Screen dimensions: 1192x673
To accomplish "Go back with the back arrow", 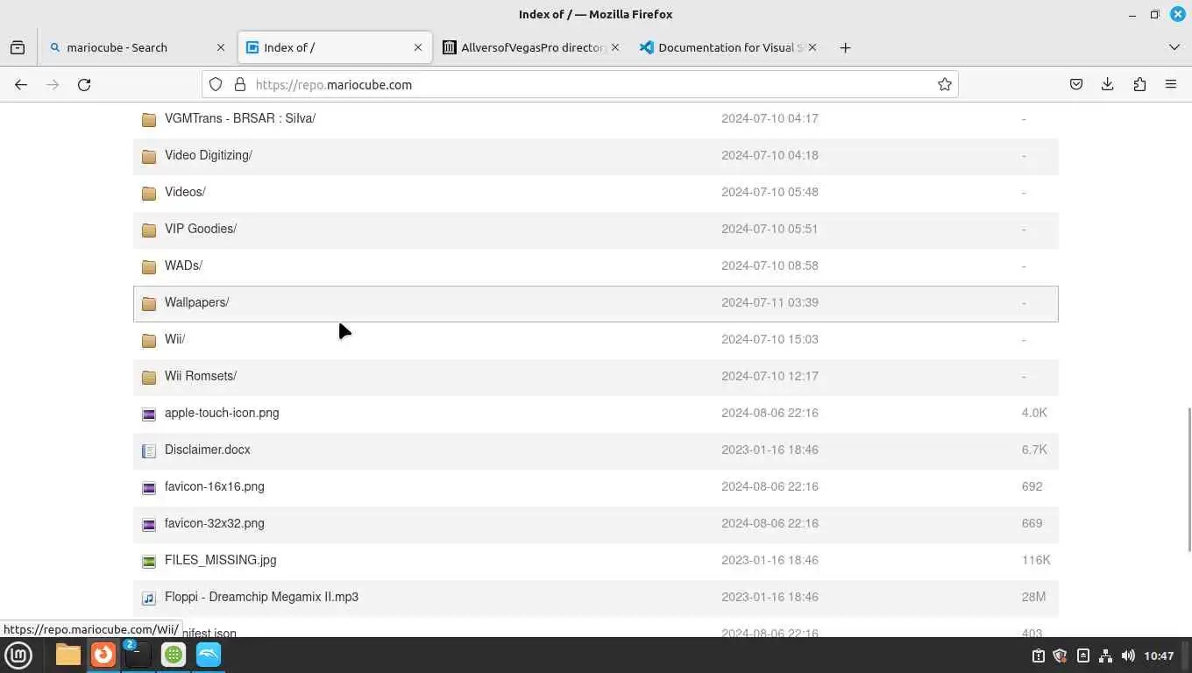I will [21, 84].
